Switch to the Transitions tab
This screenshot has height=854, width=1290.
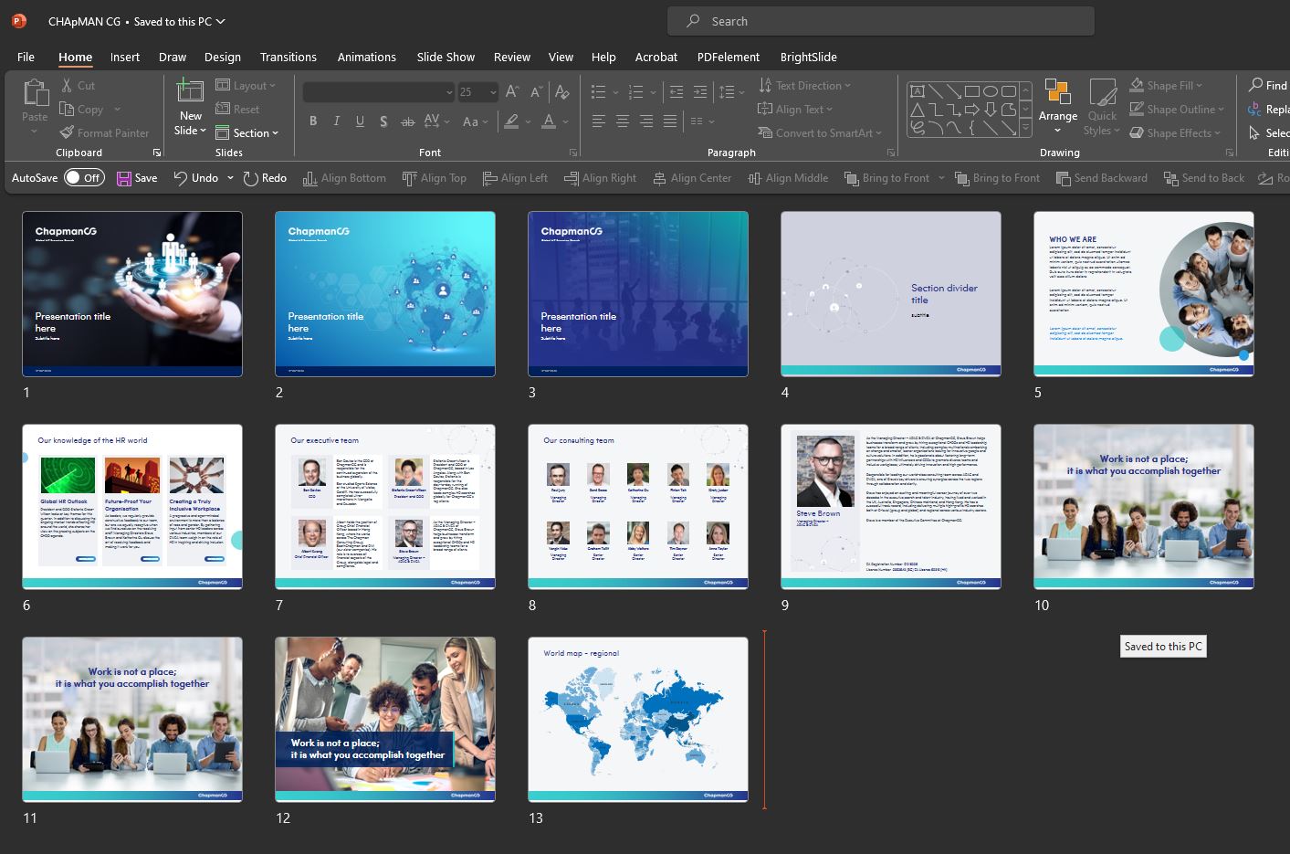(x=288, y=57)
